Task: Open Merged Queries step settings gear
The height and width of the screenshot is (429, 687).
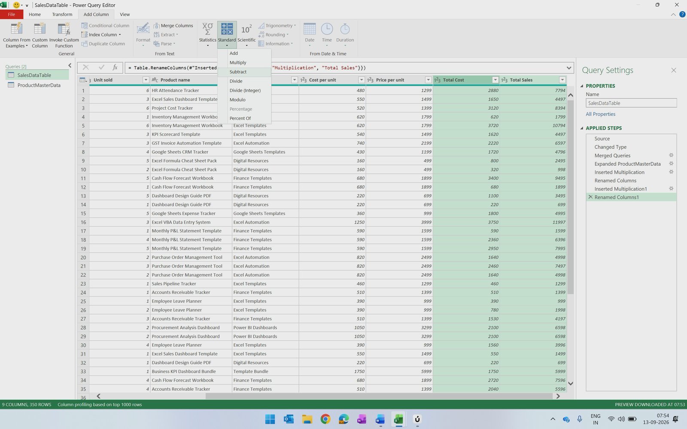Action: 671,155
